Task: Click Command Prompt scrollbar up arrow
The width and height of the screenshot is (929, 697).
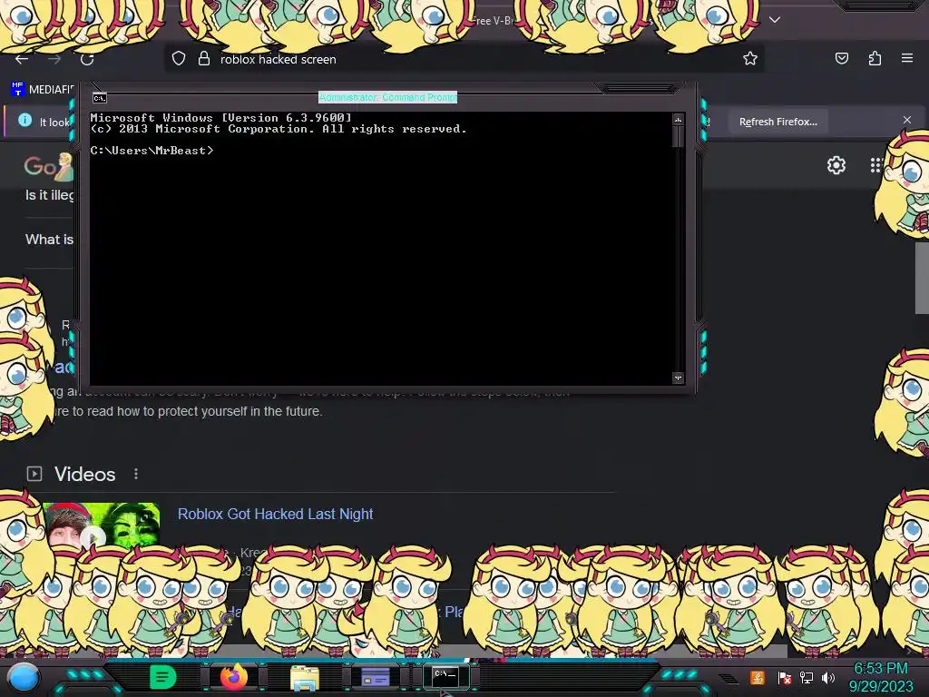Action: click(678, 120)
